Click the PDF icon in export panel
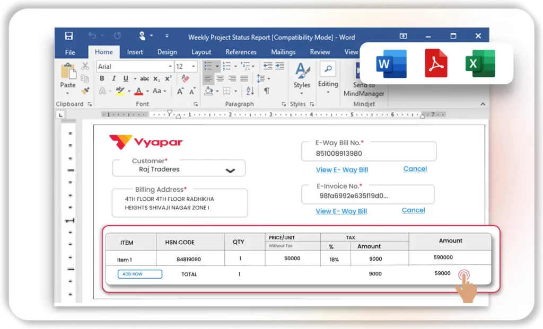Viewport: 543px width, 329px height. point(436,64)
